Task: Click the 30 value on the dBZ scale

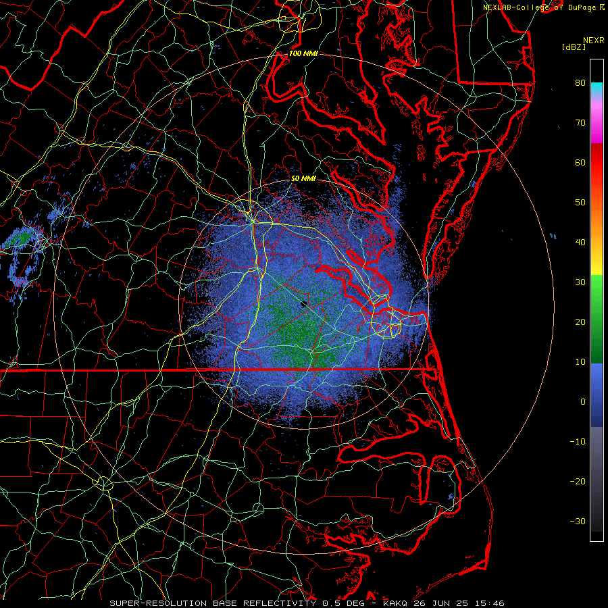Action: [x=580, y=282]
